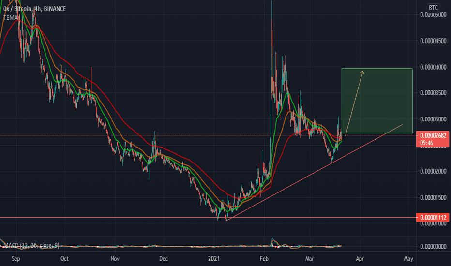Click the Oct date label on time axis
This screenshot has width=451, height=266.
(65, 259)
